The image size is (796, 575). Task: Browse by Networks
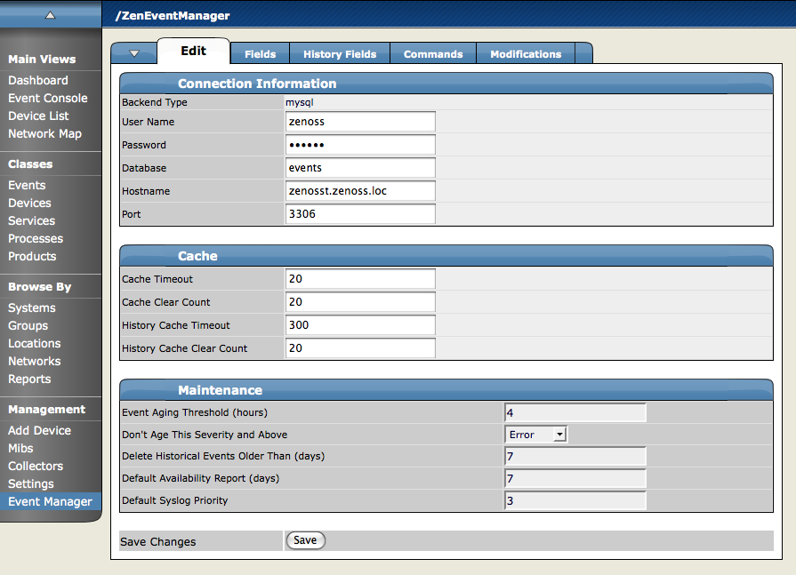pyautogui.click(x=34, y=361)
